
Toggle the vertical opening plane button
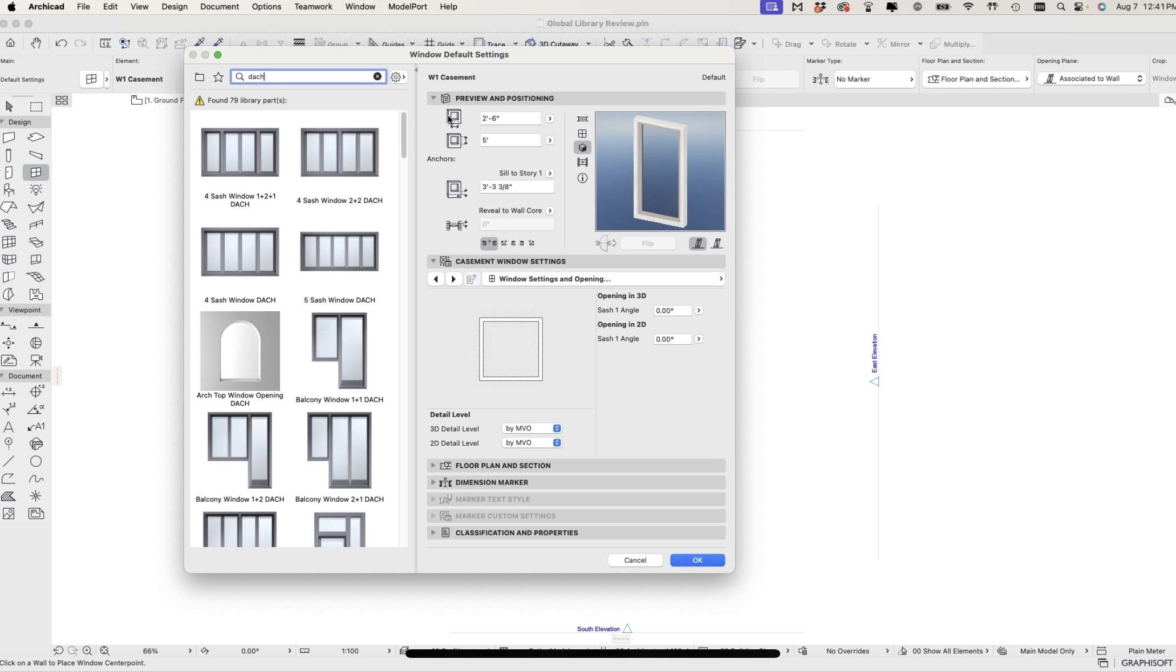[x=717, y=243]
